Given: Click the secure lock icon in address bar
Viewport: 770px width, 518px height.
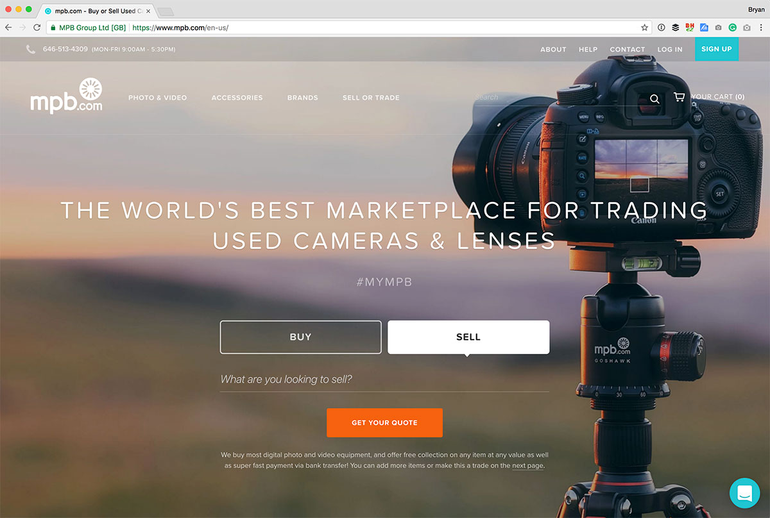Looking at the screenshot, I should pos(54,28).
